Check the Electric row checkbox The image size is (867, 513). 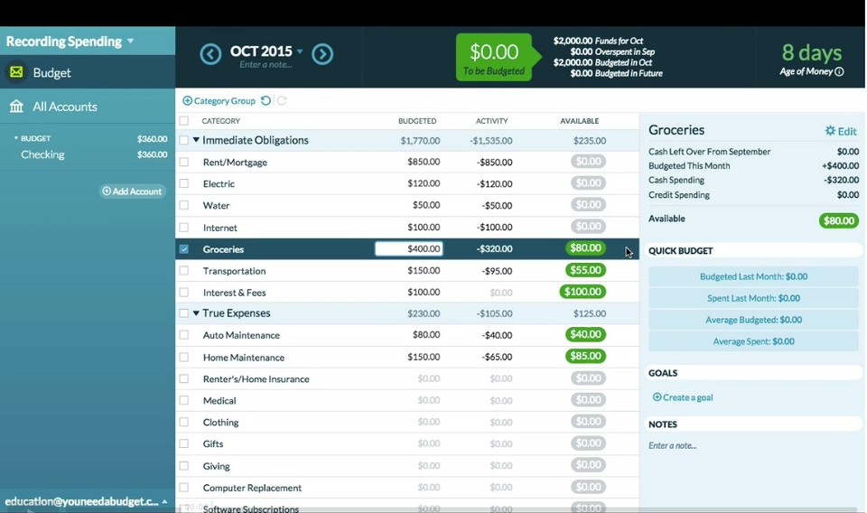[x=184, y=183]
